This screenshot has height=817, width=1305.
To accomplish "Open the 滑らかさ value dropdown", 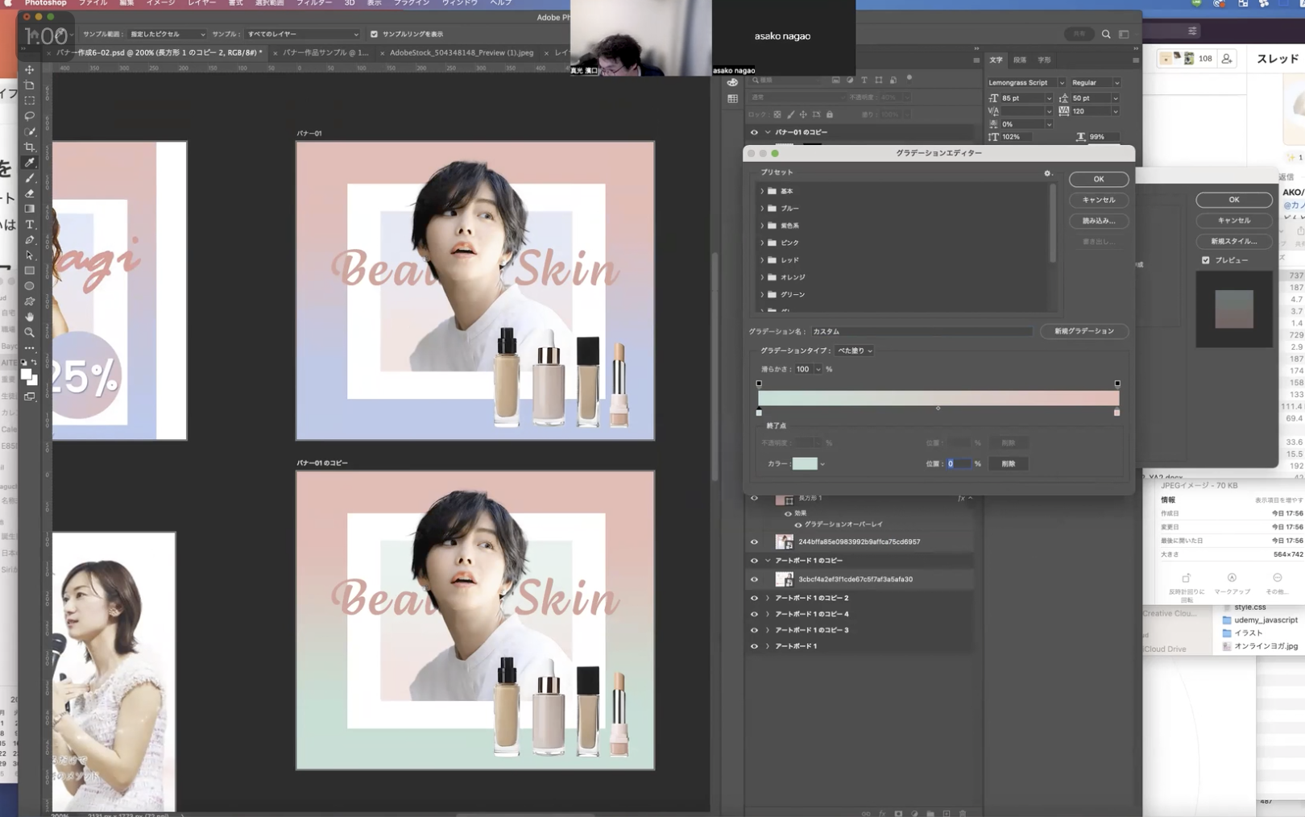I will coord(818,369).
